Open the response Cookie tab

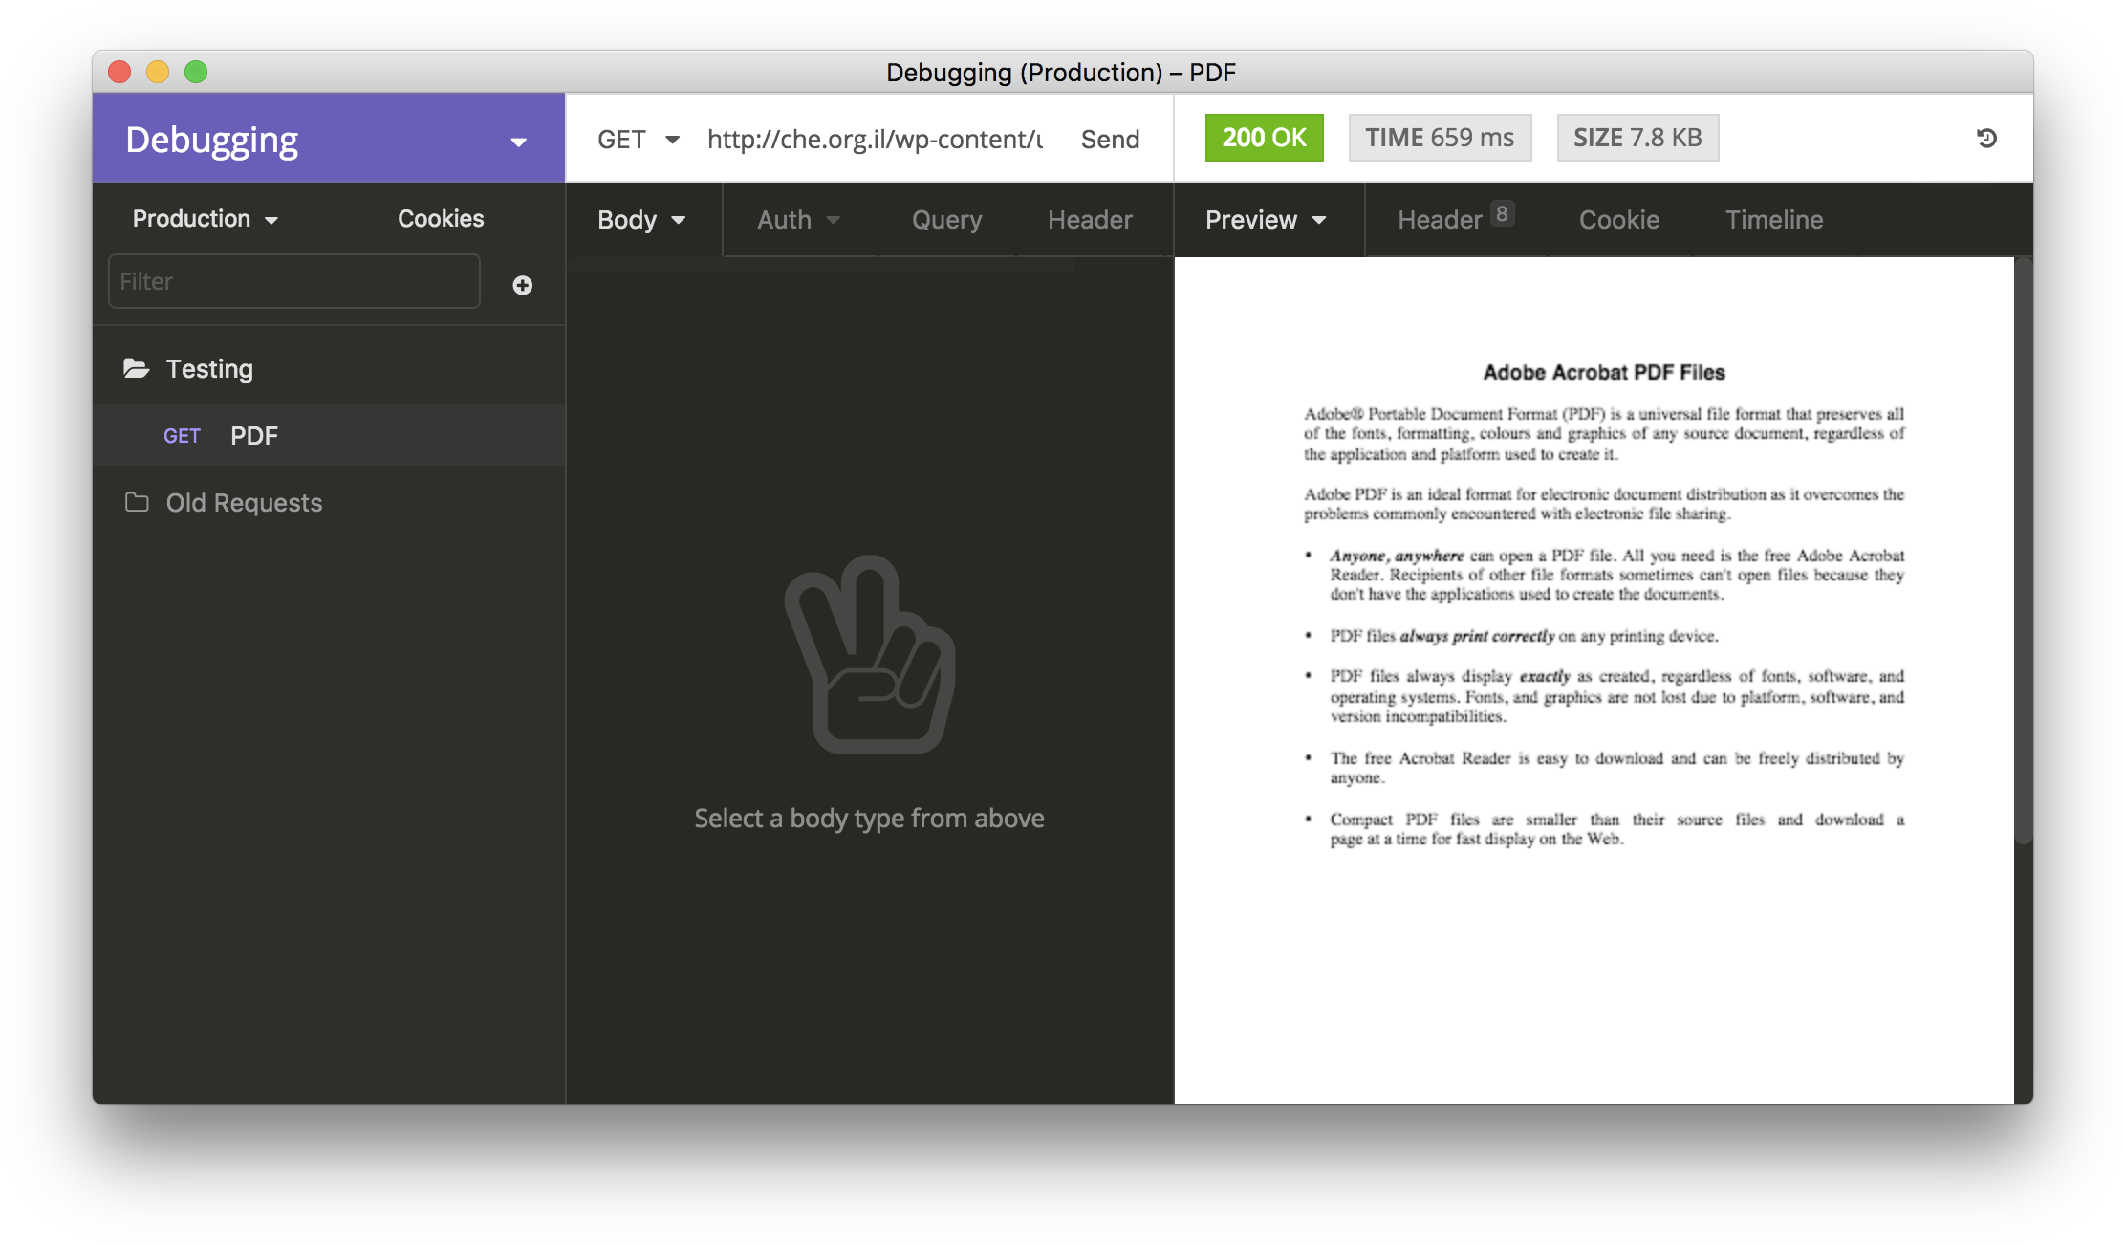pyautogui.click(x=1618, y=219)
